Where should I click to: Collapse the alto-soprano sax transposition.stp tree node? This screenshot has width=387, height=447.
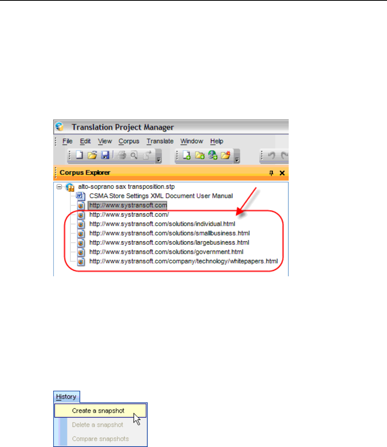(x=59, y=187)
